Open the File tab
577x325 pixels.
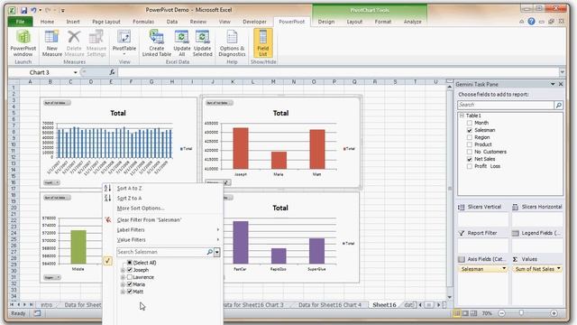pyautogui.click(x=20, y=22)
